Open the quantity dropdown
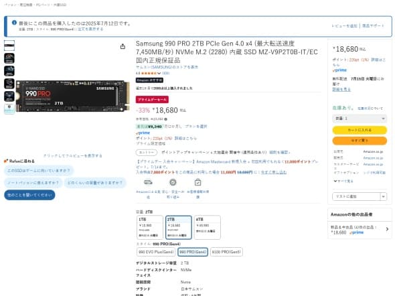395x296 pixels. pos(360,119)
